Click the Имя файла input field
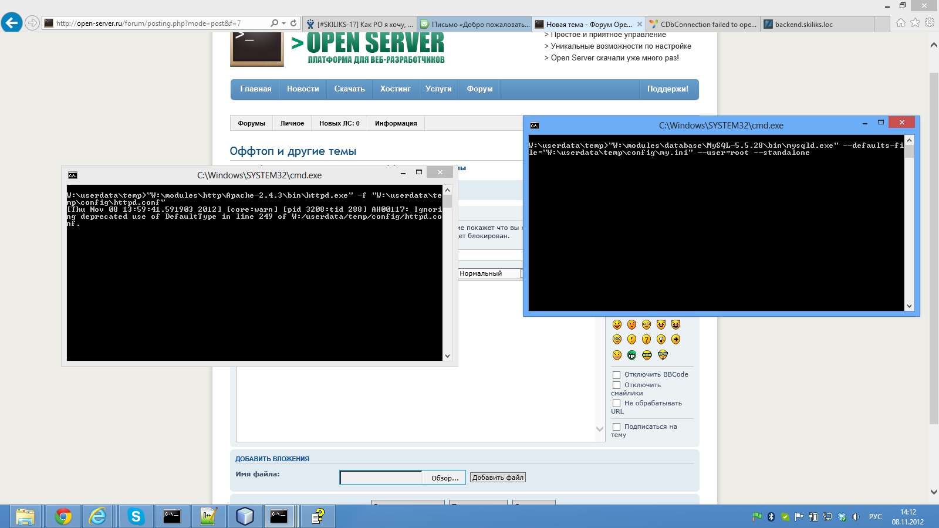Screen dimensions: 939x528 click(381, 478)
